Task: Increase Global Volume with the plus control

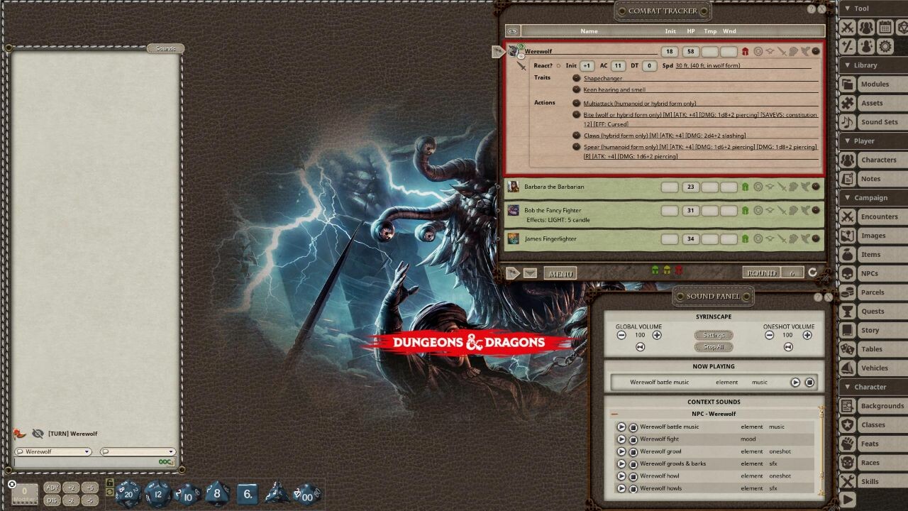Action: pyautogui.click(x=658, y=335)
